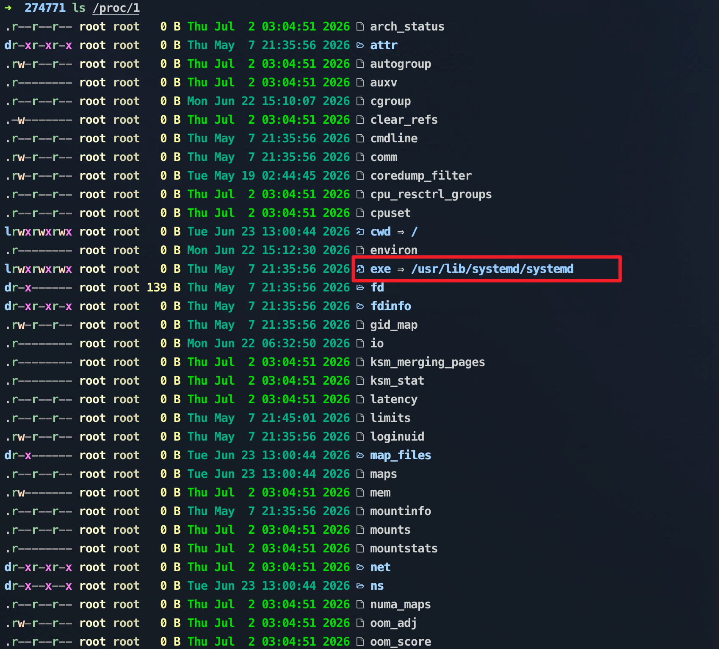Click the 02:44:45 timestamp of coredump_filter
719x649 pixels.
tap(289, 176)
